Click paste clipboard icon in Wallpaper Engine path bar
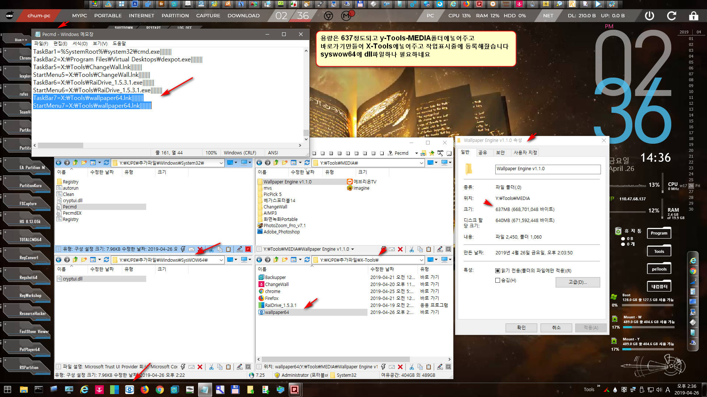The image size is (707, 397). [x=429, y=249]
